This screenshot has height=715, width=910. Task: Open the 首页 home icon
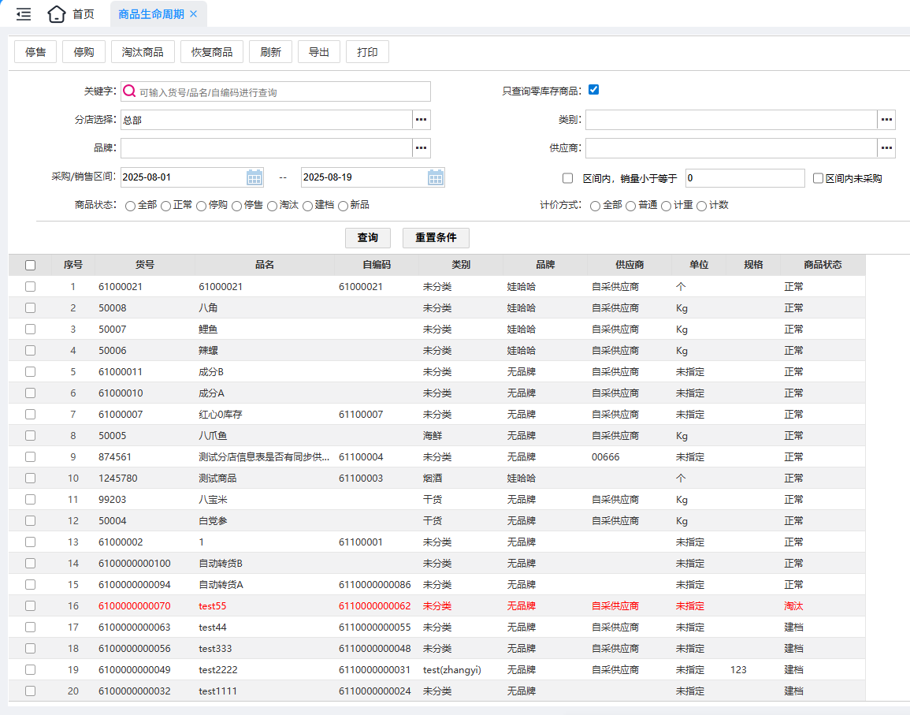(56, 14)
